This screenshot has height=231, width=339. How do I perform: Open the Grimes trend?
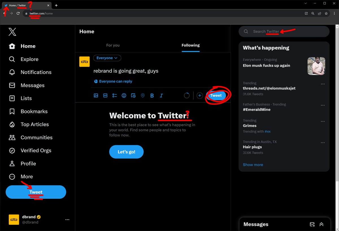tap(250, 125)
